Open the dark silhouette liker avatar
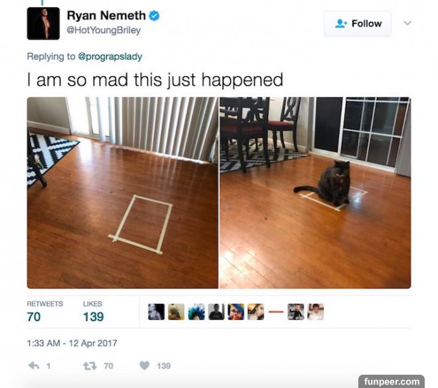This screenshot has width=438, height=388. (216, 312)
